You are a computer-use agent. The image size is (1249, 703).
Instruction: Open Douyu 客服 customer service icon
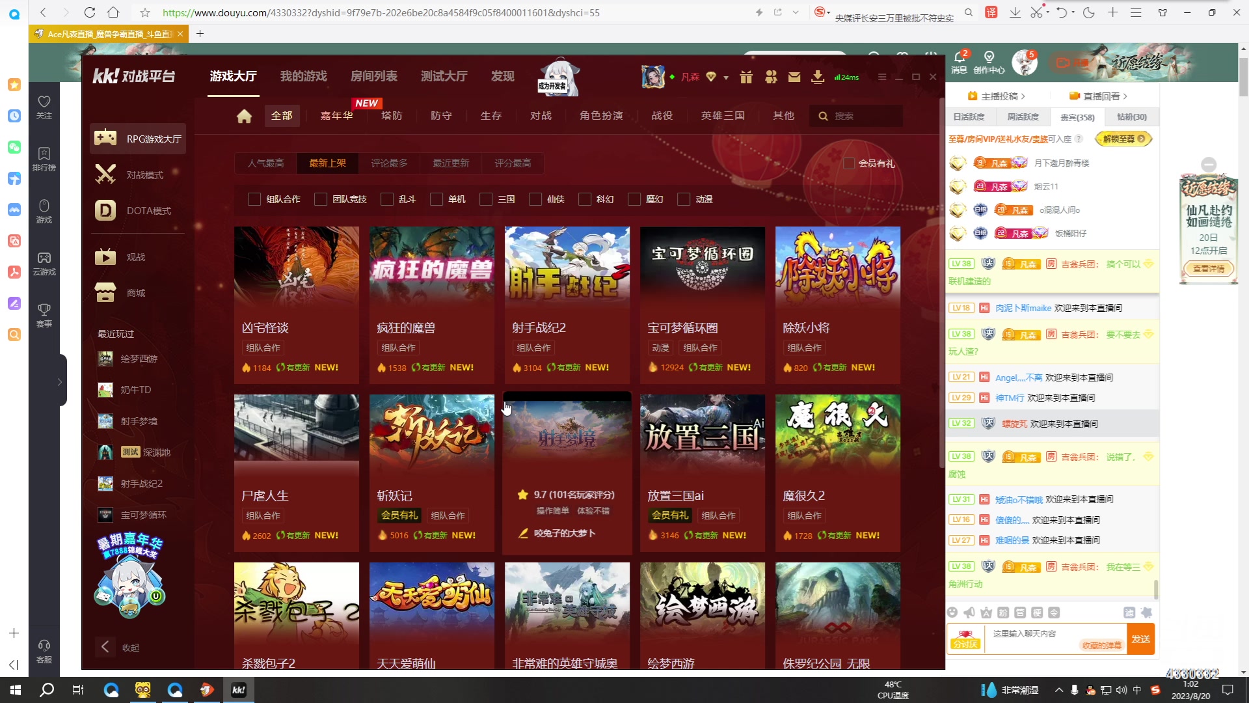click(x=44, y=651)
